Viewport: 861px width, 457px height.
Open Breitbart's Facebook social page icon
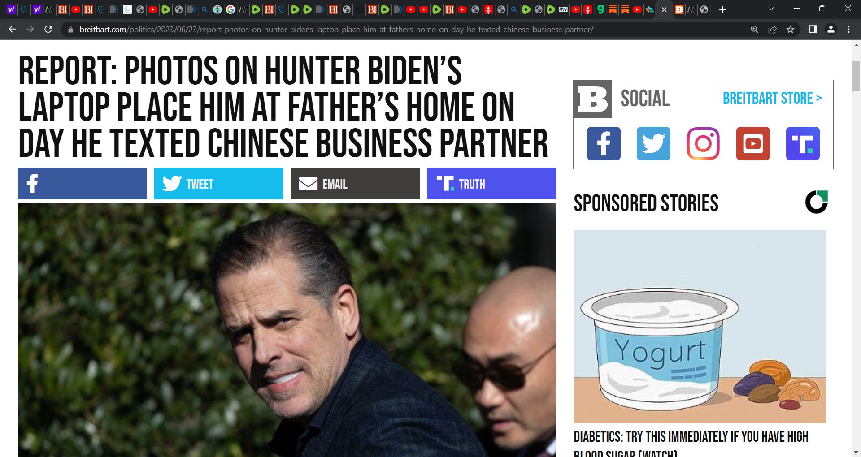click(x=604, y=143)
